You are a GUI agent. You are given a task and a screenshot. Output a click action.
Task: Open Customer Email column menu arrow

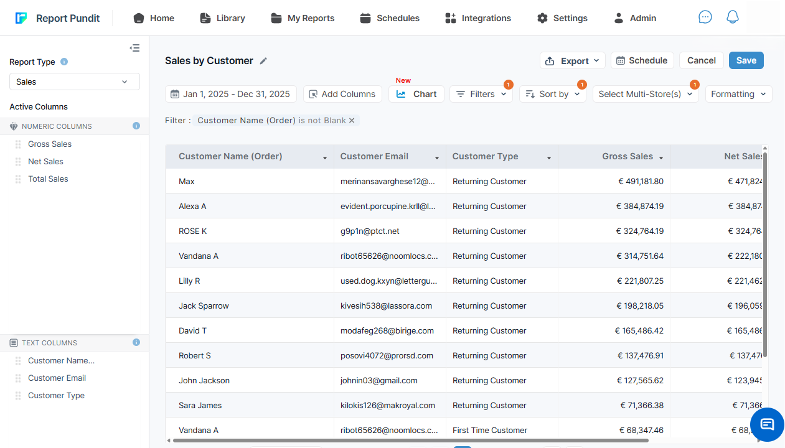437,158
